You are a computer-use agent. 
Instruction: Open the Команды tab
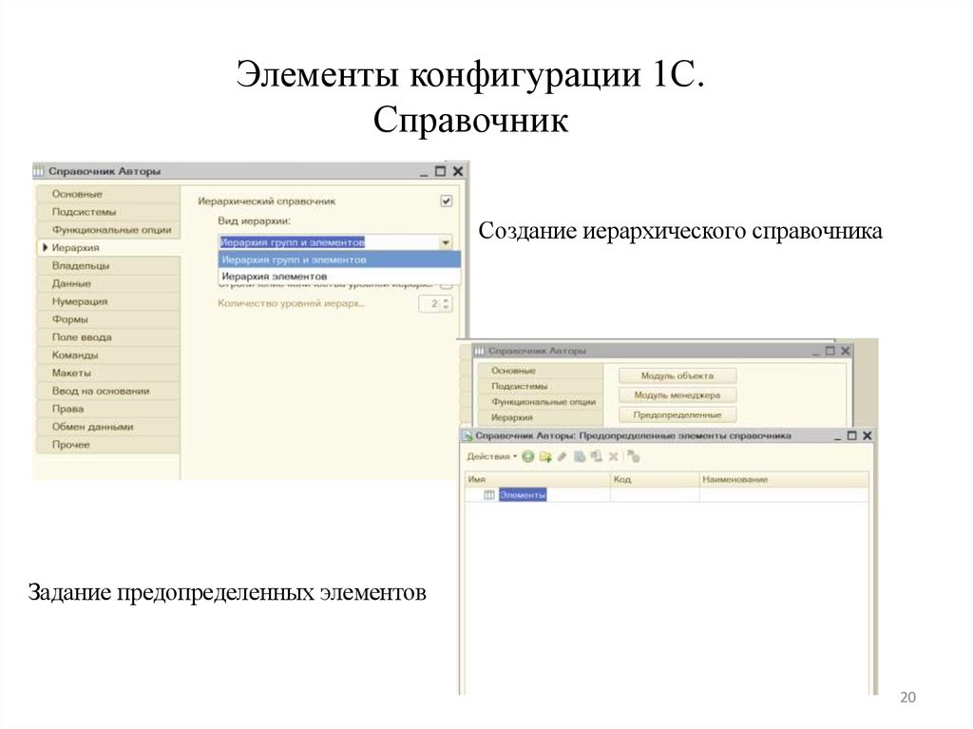[x=107, y=355]
